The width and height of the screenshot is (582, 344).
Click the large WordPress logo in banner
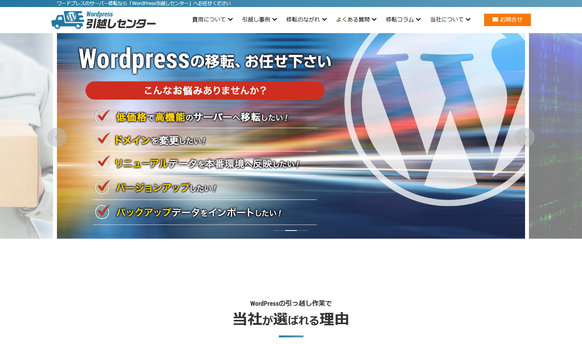pos(435,119)
